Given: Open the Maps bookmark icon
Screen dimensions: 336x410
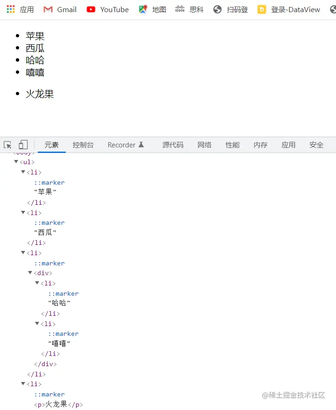Looking at the screenshot, I should coord(143,9).
